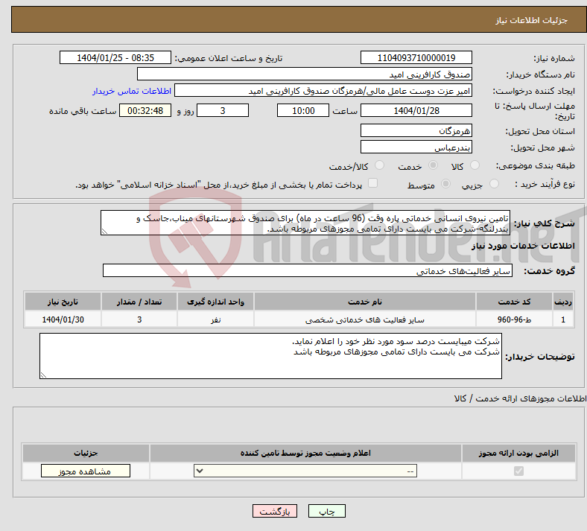
Task: Click the نام خدمت column header
Action: point(364,302)
